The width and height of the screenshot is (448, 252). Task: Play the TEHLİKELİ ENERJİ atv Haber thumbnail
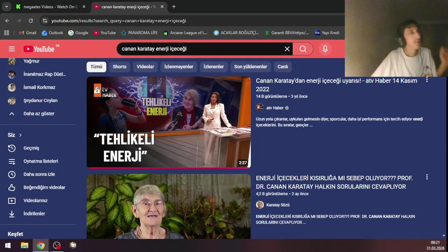[169, 122]
